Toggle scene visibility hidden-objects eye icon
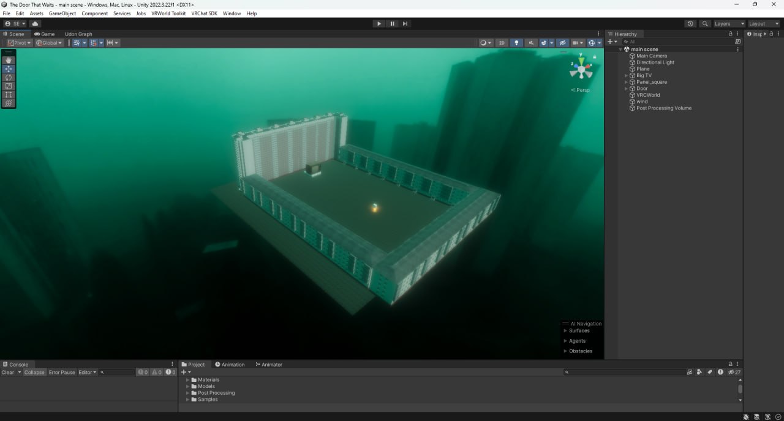Image resolution: width=784 pixels, height=421 pixels. tap(562, 43)
